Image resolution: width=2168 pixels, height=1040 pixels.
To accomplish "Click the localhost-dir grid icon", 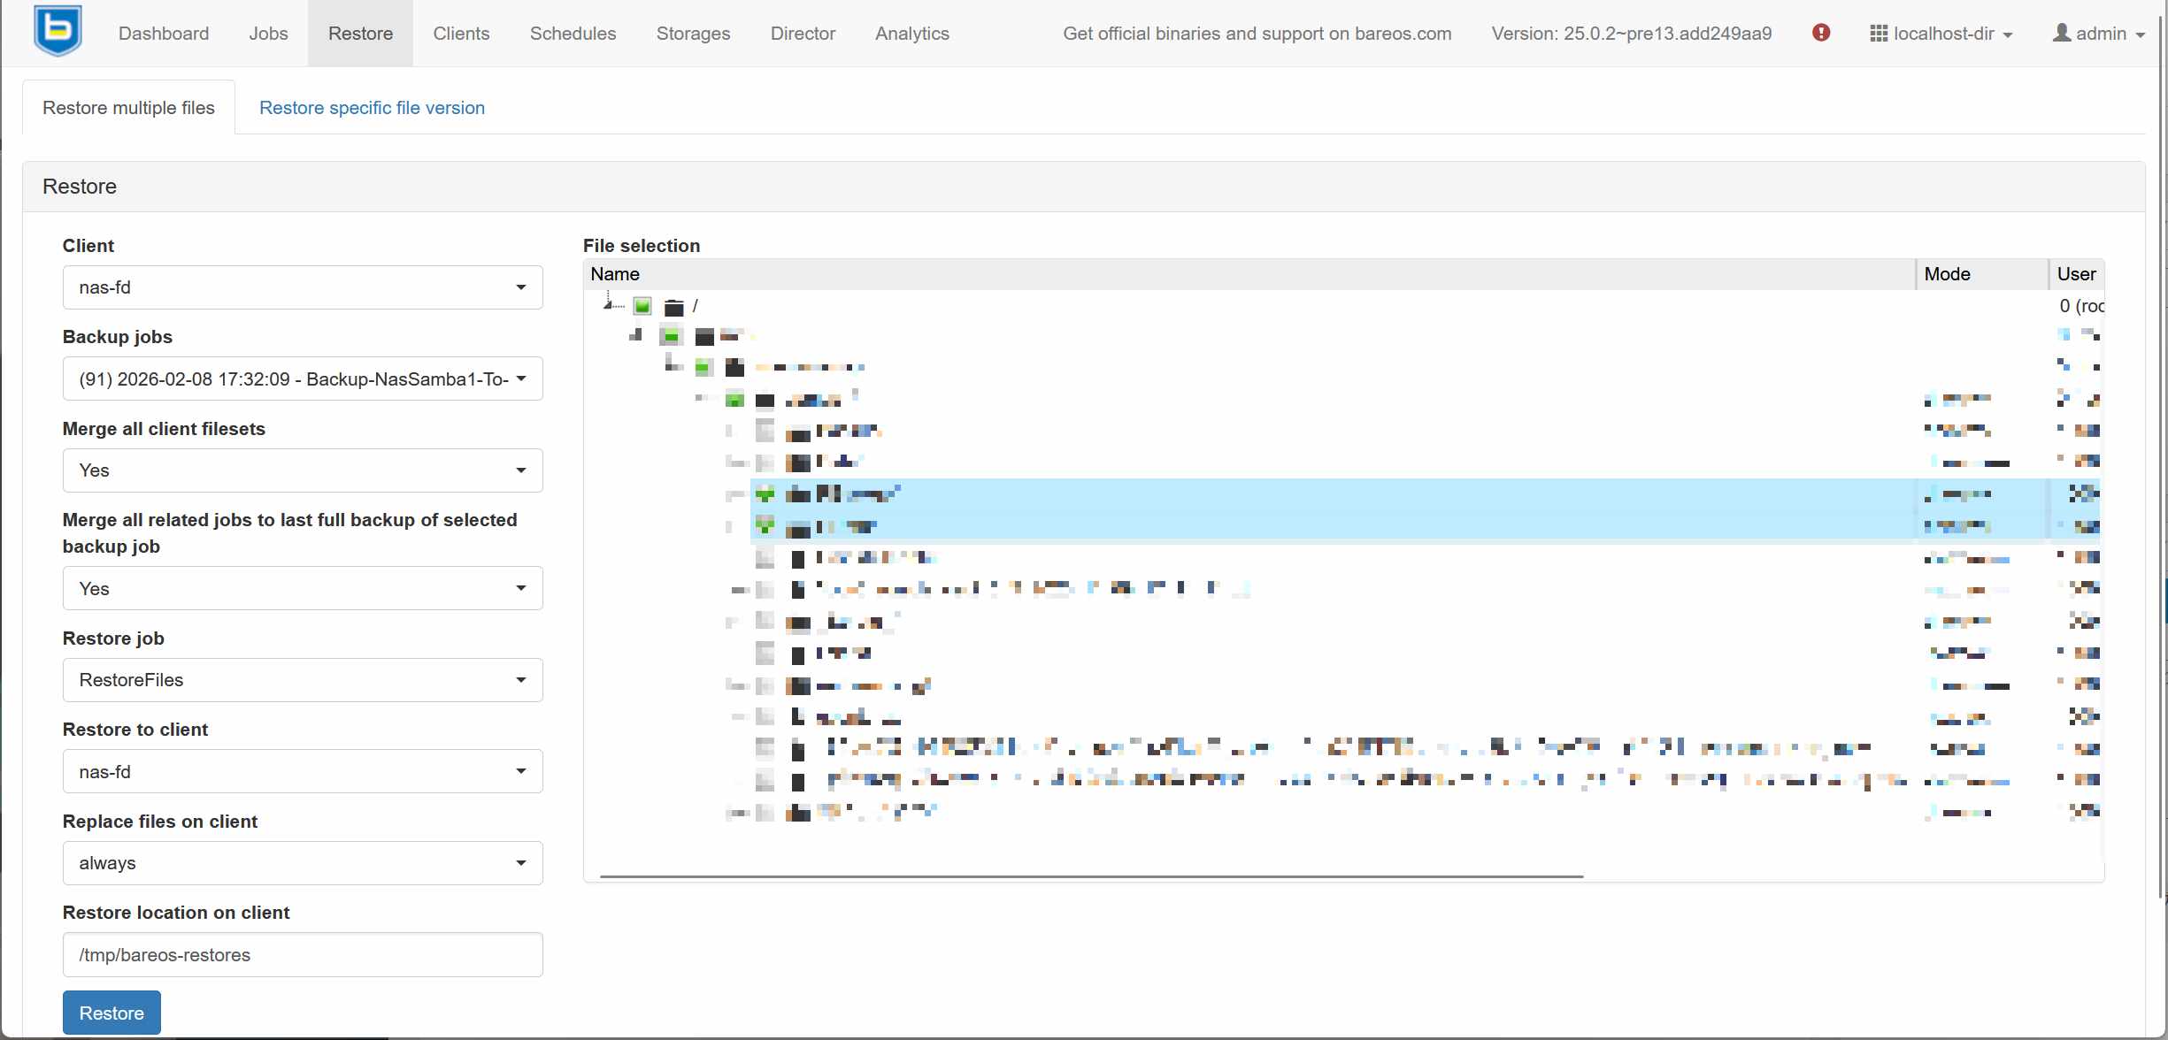I will pos(1878,33).
